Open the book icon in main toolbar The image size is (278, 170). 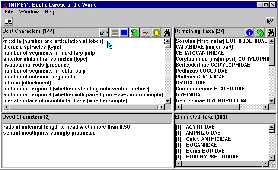coord(8,21)
